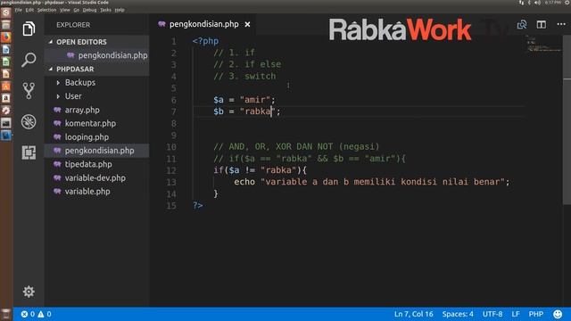Click the volume icon in system tray
Screen dimensions: 571x321
pos(537,3)
